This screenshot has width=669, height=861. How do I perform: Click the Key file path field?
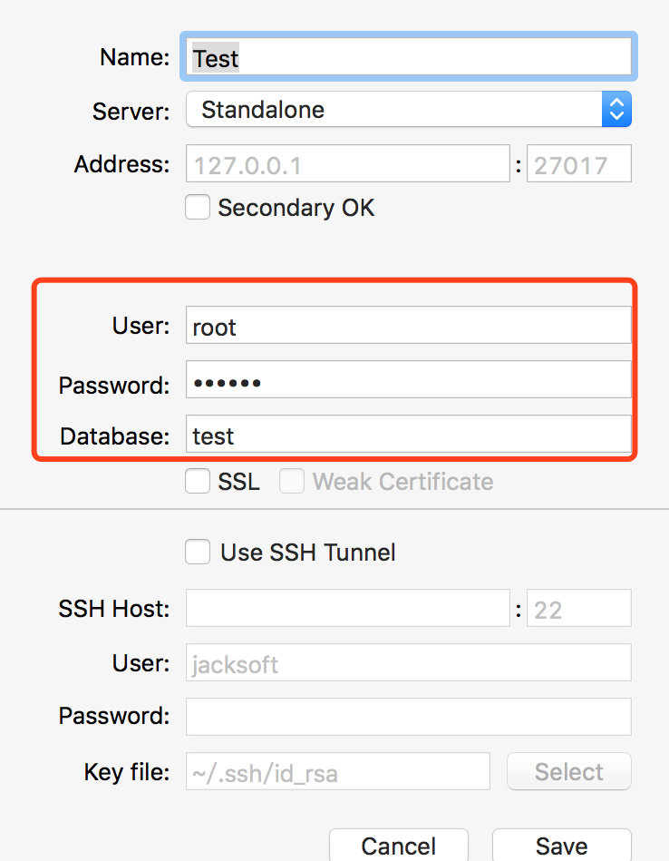tap(337, 771)
